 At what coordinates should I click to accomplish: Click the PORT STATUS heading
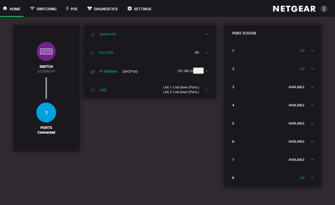click(244, 33)
